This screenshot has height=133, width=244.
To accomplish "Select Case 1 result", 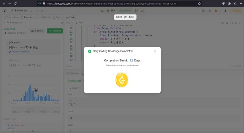I will (74, 88).
